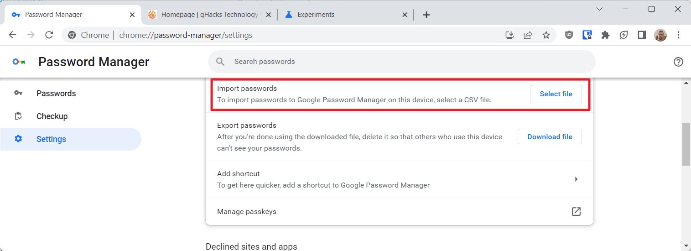Switch to the gHacks Technology tab
The image size is (691, 251).
(209, 15)
